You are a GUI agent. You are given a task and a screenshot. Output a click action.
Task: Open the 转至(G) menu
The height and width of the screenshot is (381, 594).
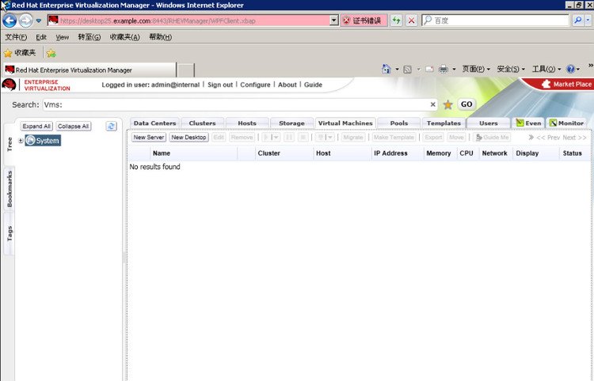coord(89,37)
